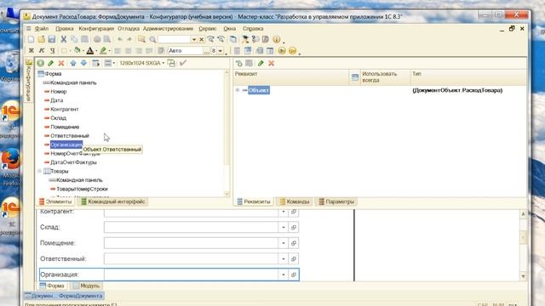Clear the search field with X icon
The height and width of the screenshot is (306, 545).
point(201,40)
